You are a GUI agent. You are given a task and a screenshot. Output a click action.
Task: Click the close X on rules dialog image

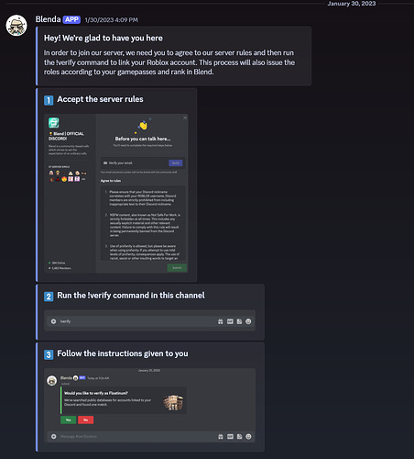point(185,118)
